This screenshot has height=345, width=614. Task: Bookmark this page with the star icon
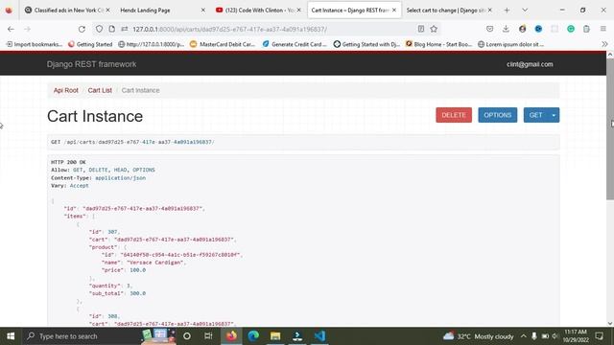(434, 29)
